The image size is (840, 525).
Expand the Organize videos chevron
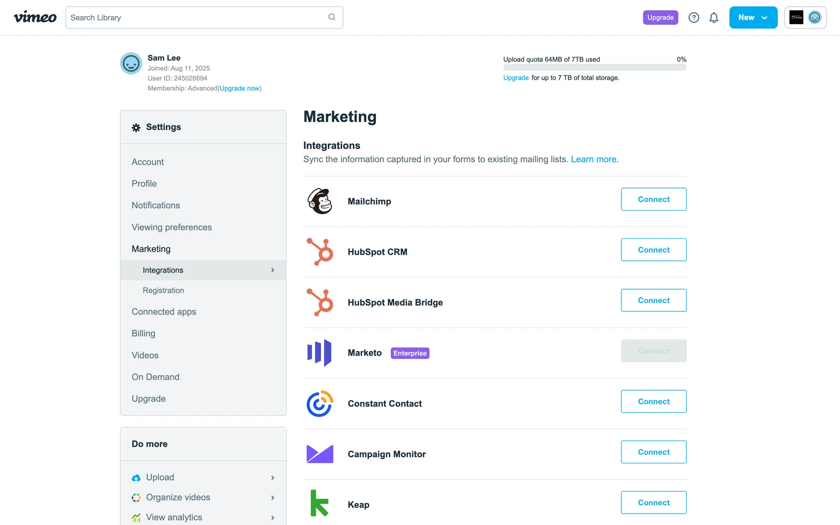tap(273, 498)
